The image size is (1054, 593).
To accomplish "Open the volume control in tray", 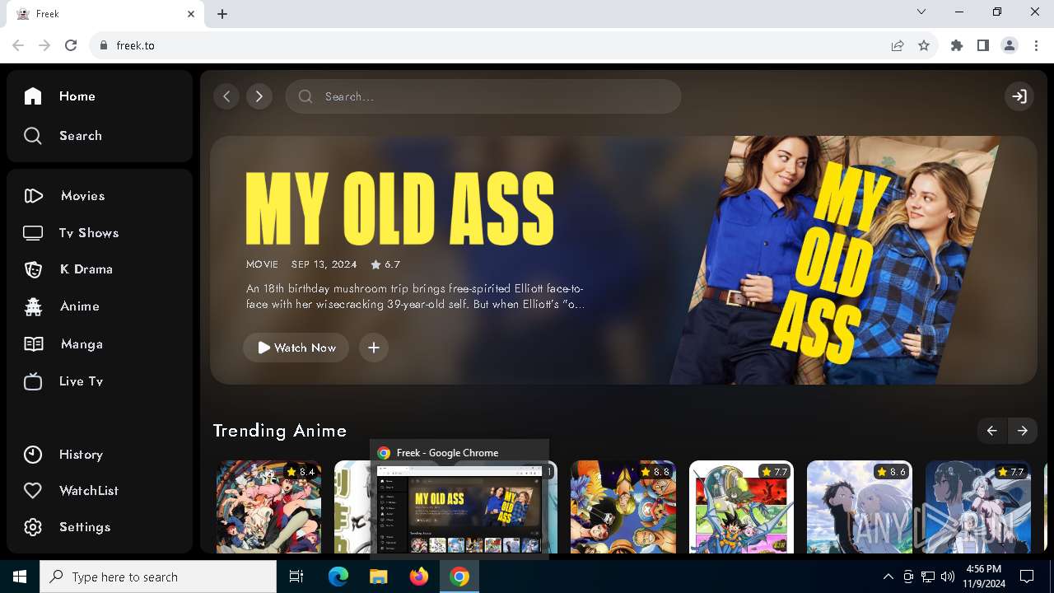I will point(948,577).
